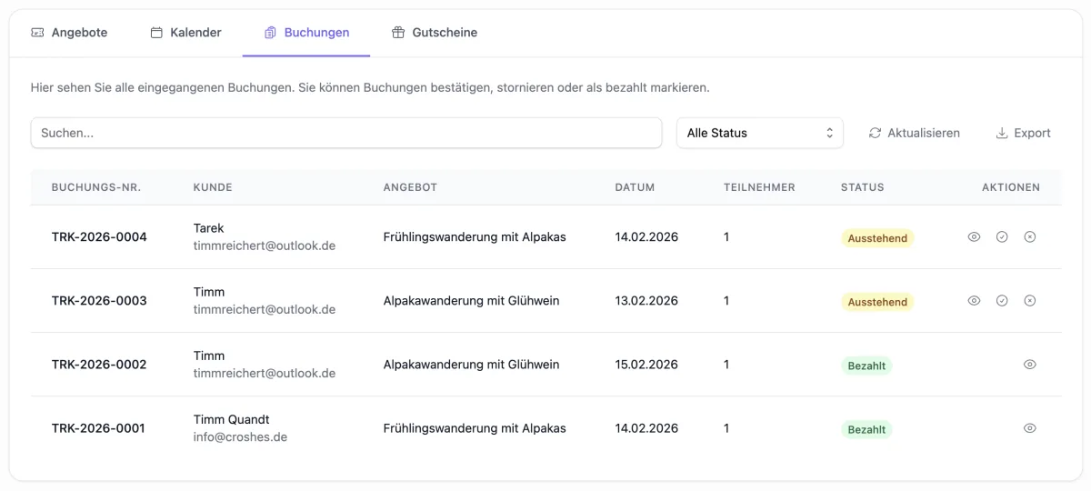The width and height of the screenshot is (1091, 491).
Task: View details of booking TRK-2026-0004
Action: tap(974, 236)
